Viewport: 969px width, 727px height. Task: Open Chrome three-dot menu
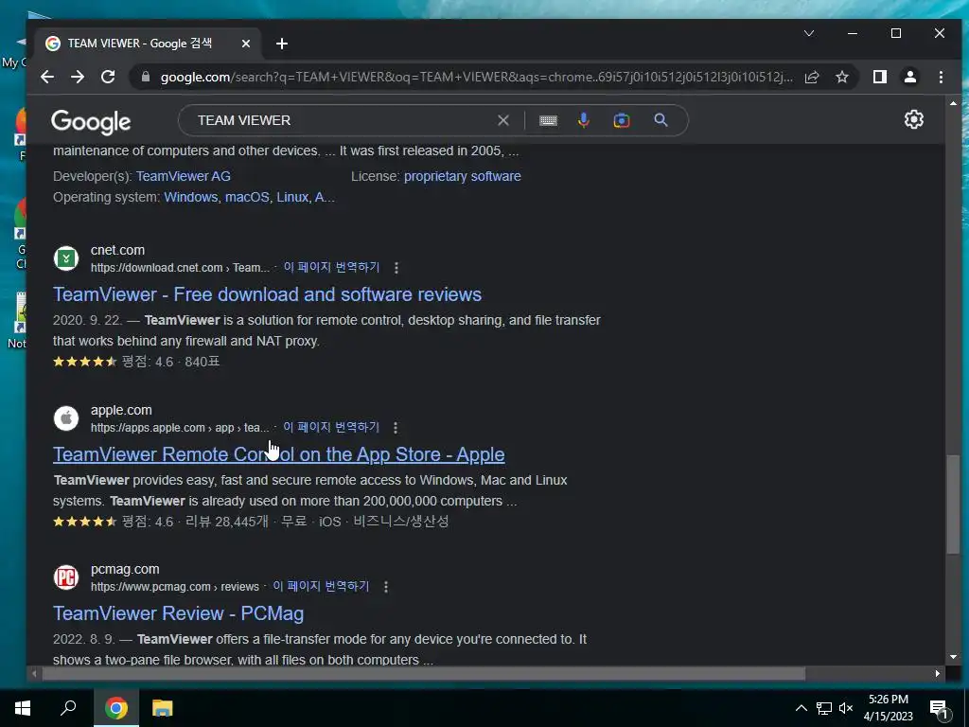[x=941, y=77]
